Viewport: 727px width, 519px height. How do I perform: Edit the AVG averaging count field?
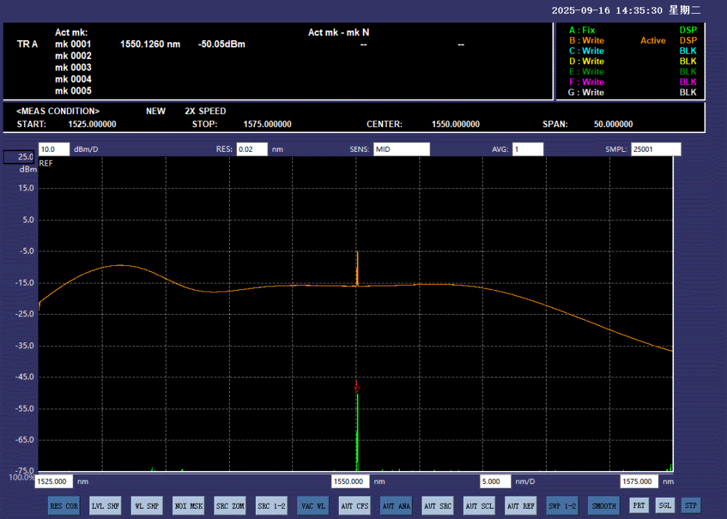(528, 149)
